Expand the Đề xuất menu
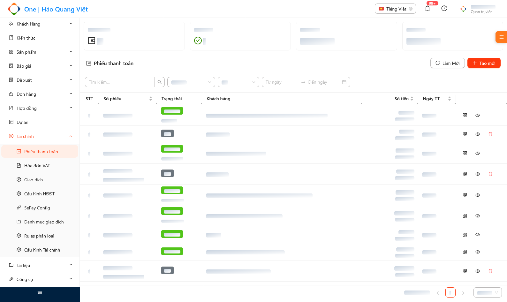This screenshot has height=302, width=507. click(40, 80)
